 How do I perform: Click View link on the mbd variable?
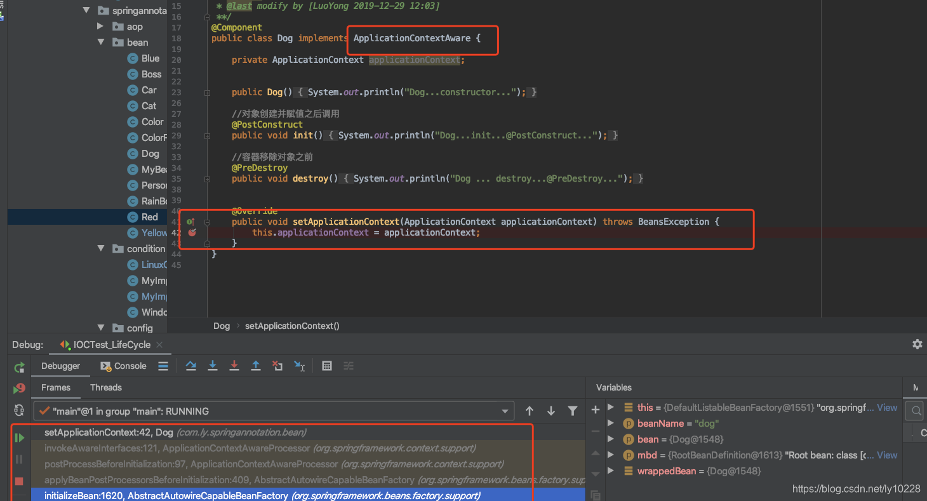(x=887, y=455)
